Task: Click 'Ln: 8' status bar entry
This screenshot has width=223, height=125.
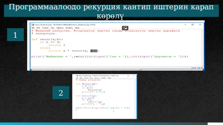Action: click(x=193, y=68)
